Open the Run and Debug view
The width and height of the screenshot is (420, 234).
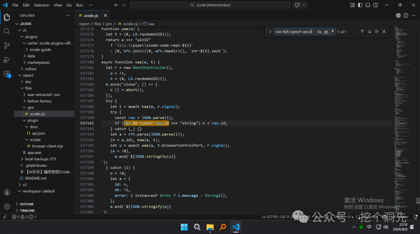tap(7, 60)
